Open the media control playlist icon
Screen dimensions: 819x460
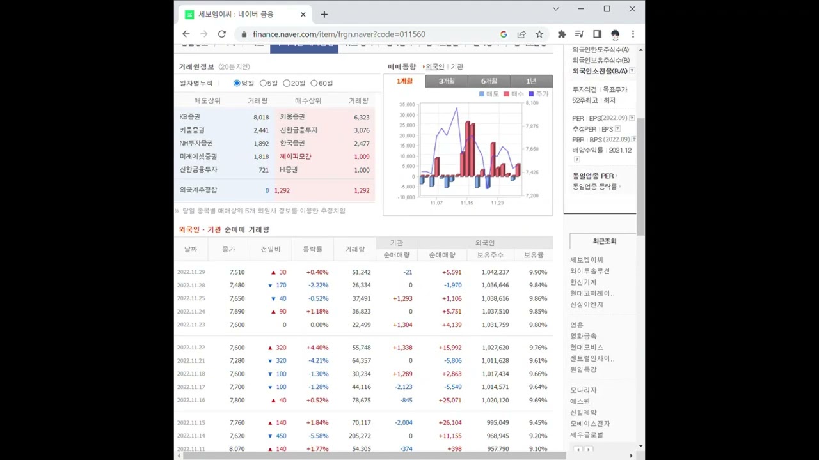pos(579,34)
